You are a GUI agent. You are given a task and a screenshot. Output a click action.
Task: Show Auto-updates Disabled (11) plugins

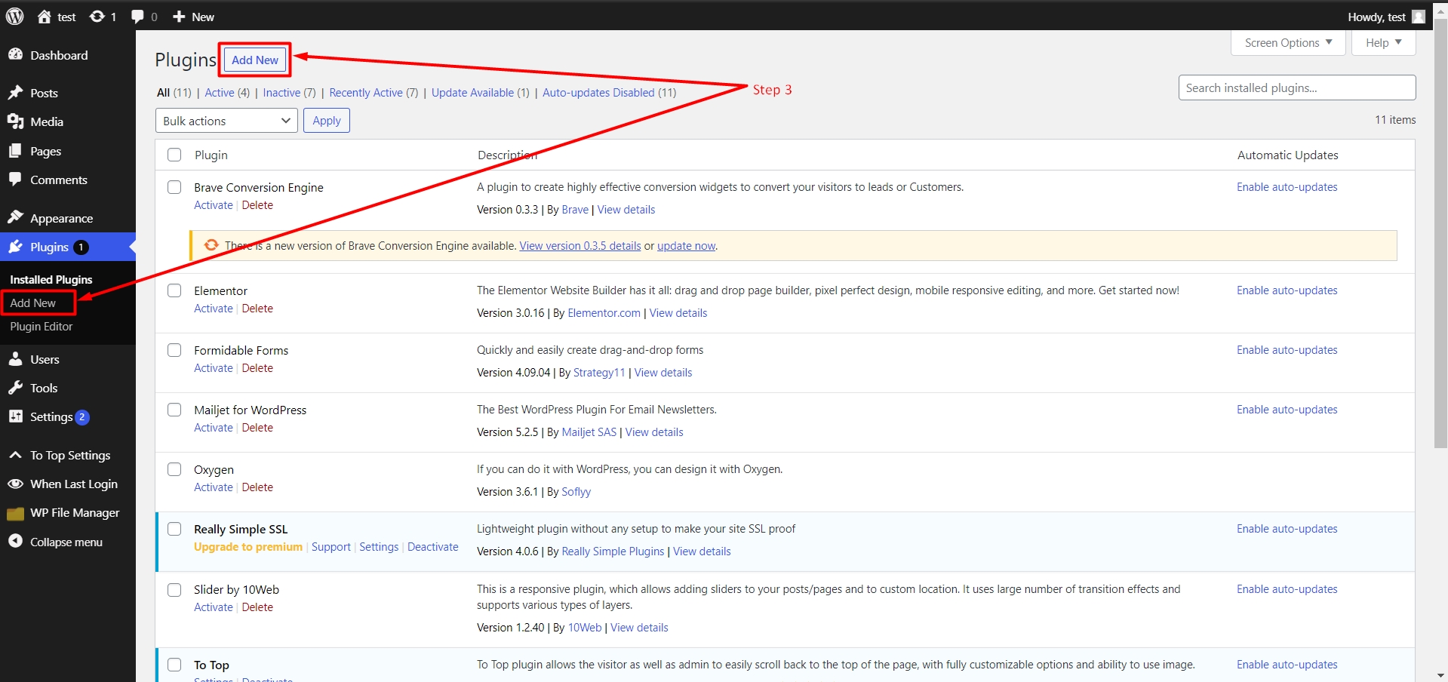610,93
